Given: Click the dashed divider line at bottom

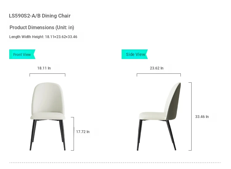Looking at the screenshot, I should (115, 163).
